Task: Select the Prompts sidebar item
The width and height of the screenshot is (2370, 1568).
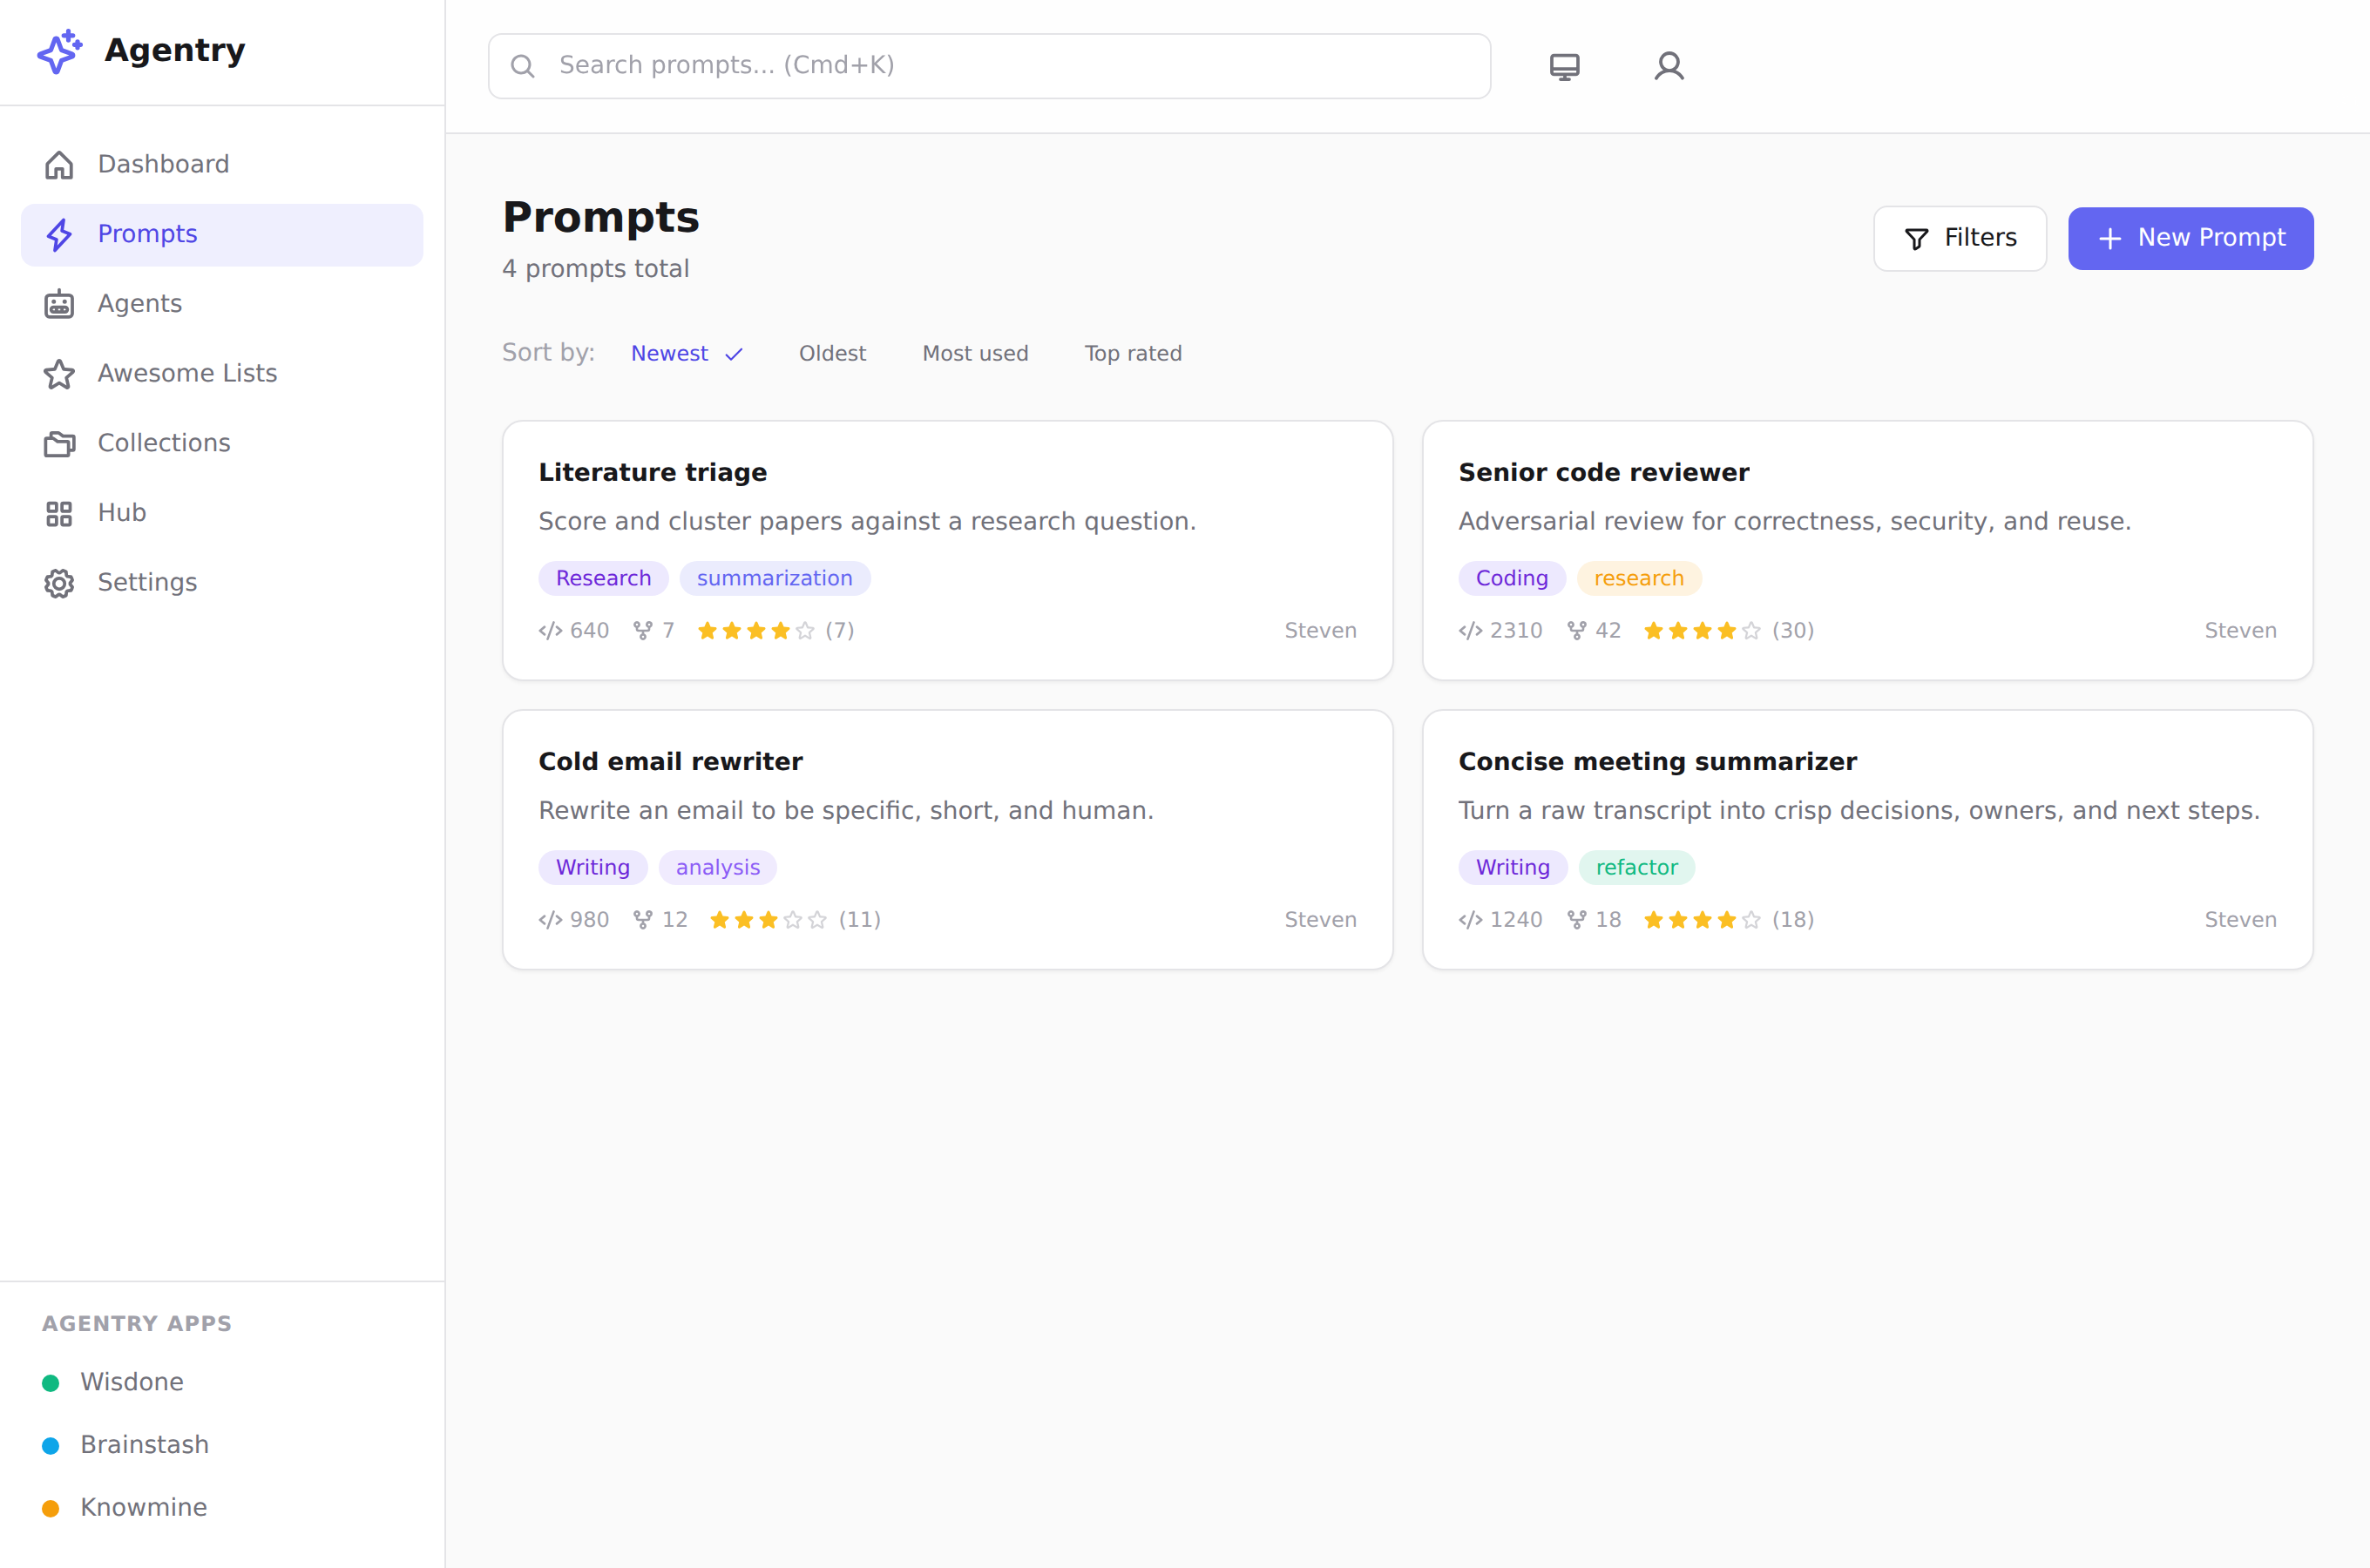Action: (x=222, y=234)
